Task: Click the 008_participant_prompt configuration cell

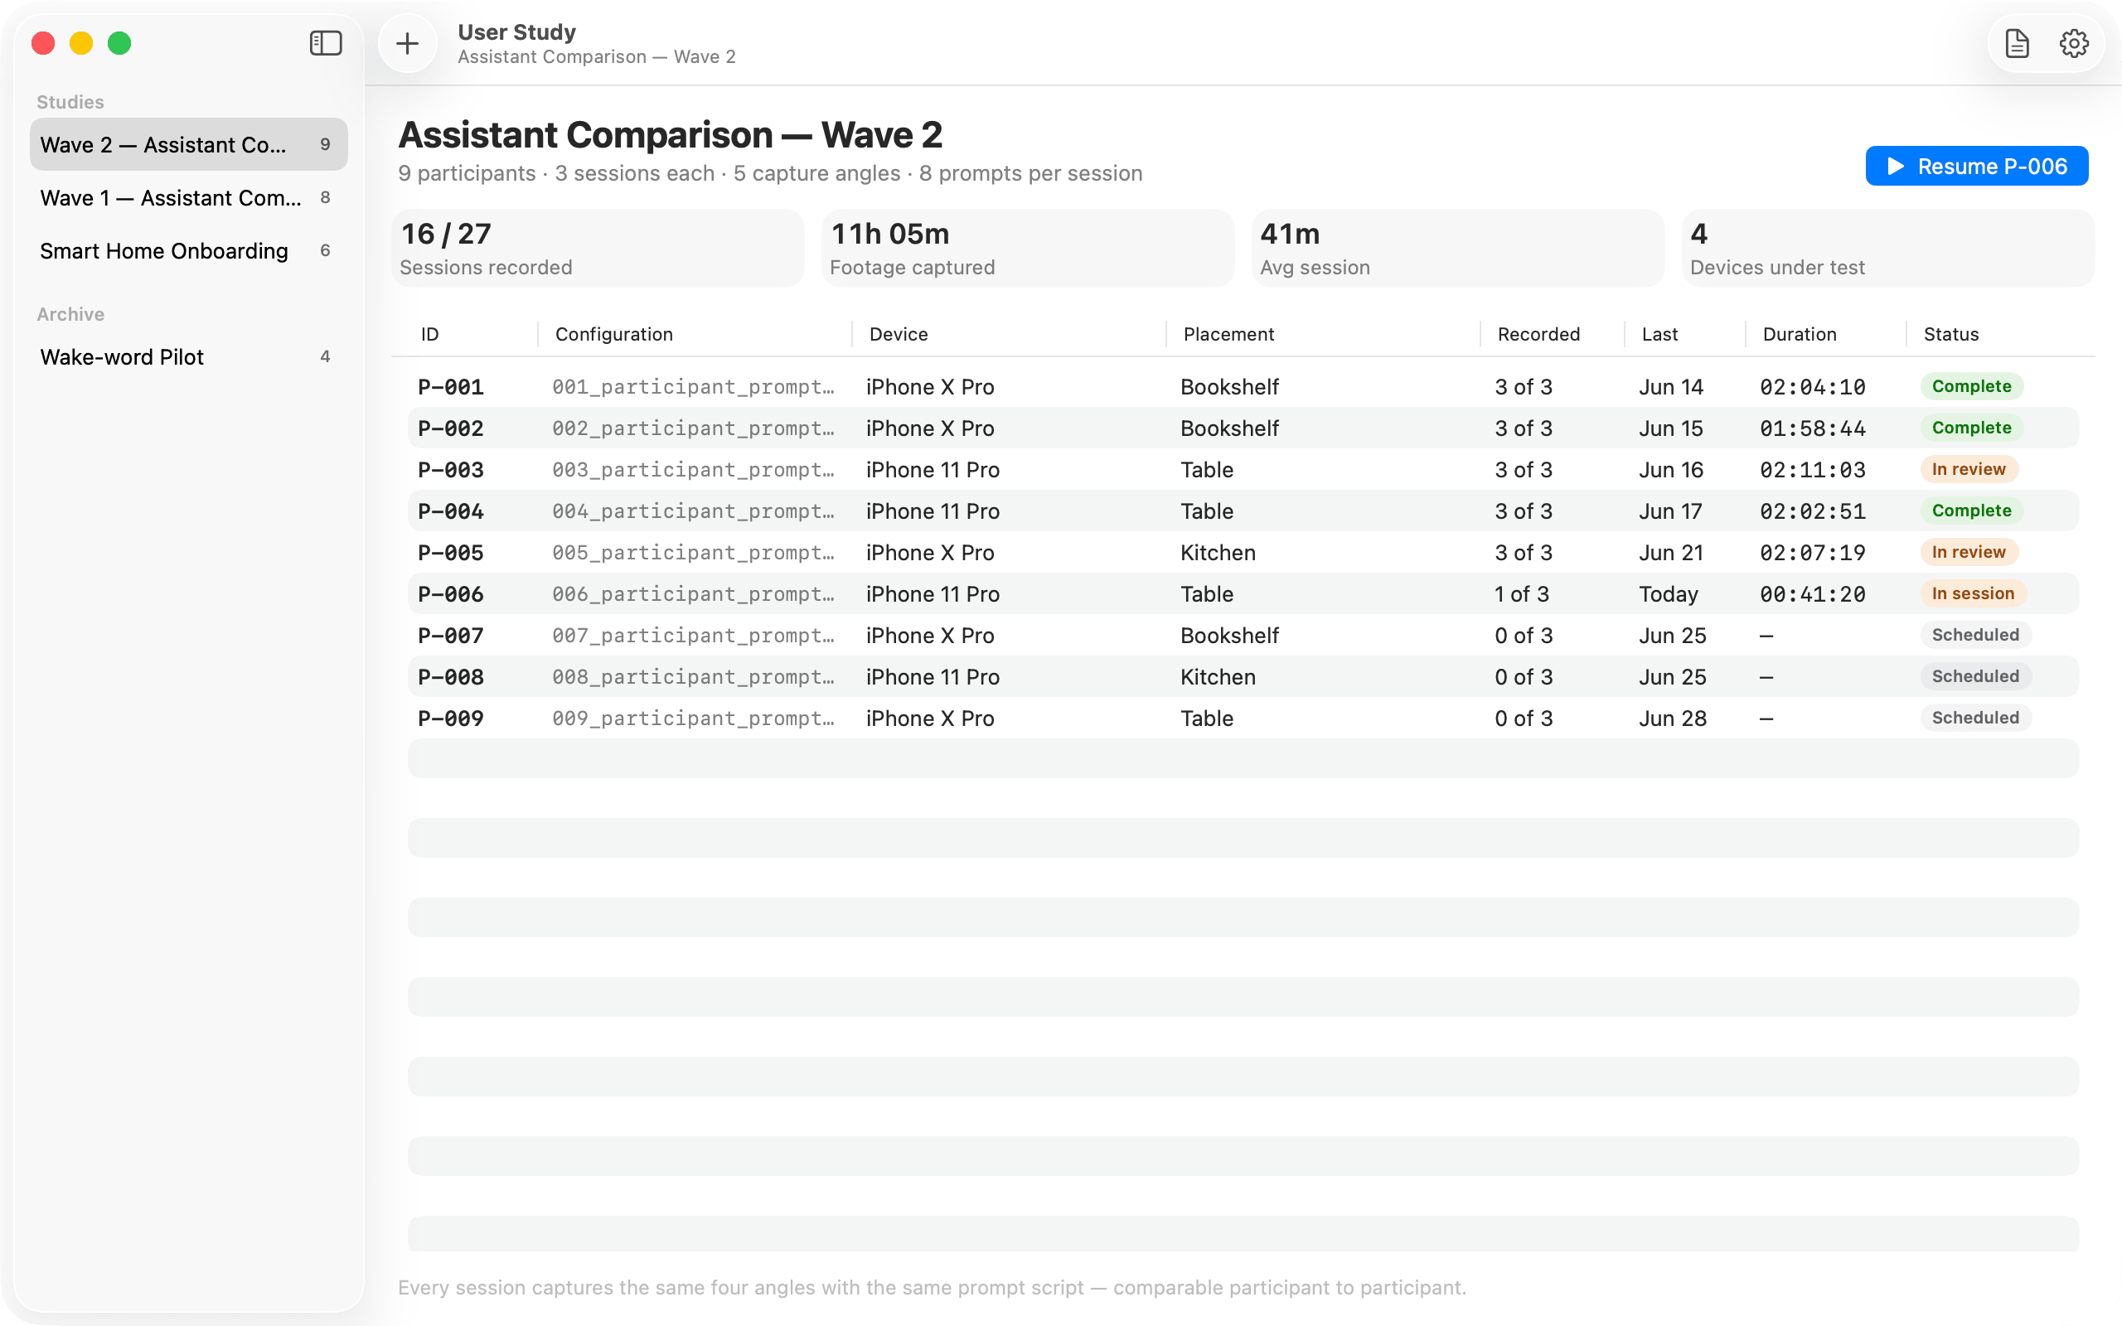Action: click(693, 677)
